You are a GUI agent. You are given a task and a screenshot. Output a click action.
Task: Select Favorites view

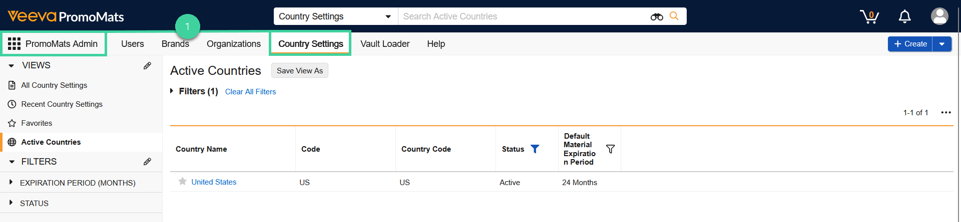click(37, 123)
